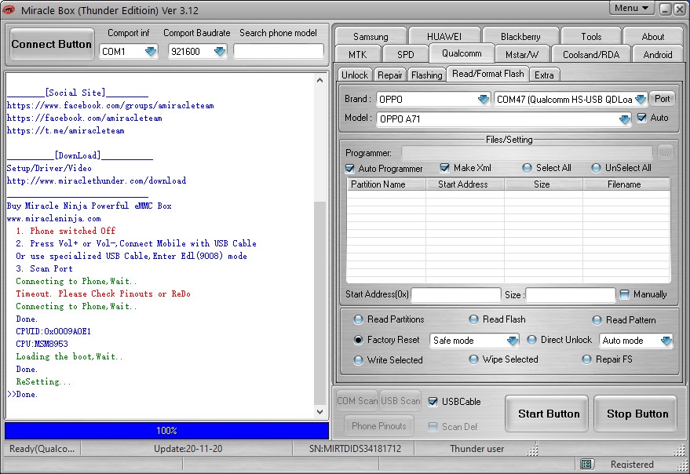Click the USB Scan button
This screenshot has width=690, height=474.
pos(400,400)
